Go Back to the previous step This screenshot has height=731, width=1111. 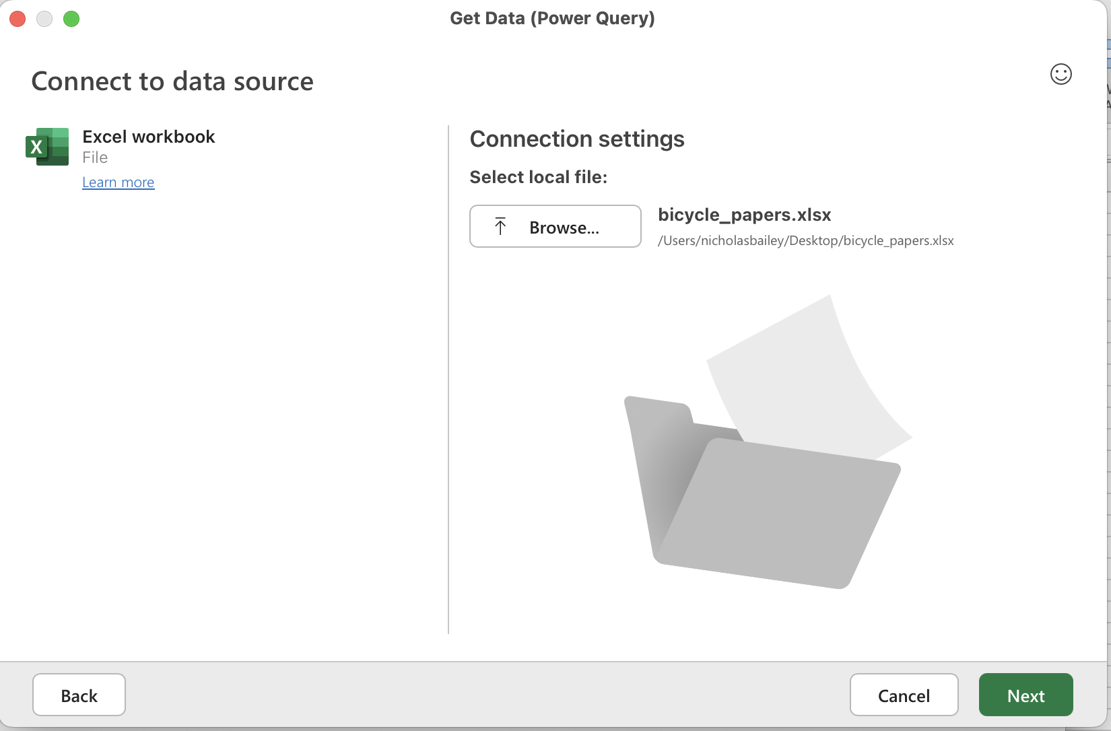79,695
